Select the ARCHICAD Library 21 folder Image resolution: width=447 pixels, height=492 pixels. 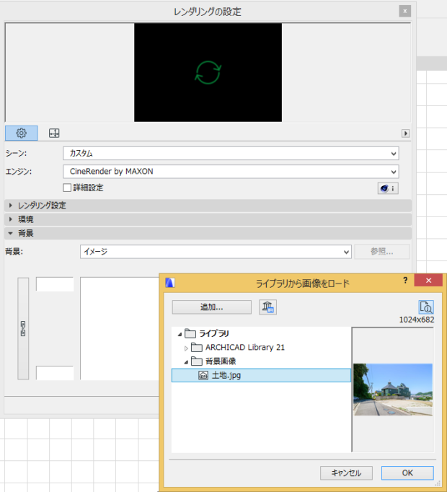[245, 347]
